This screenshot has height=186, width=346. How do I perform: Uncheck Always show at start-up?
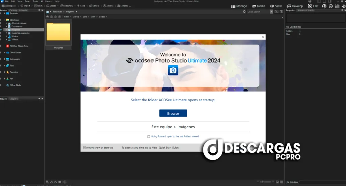click(84, 148)
